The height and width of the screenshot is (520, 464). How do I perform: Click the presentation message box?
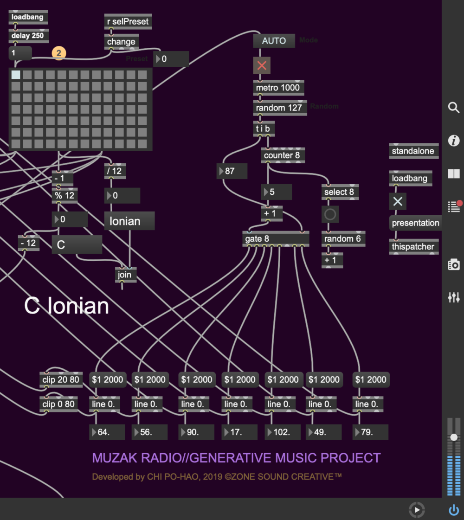pyautogui.click(x=415, y=223)
